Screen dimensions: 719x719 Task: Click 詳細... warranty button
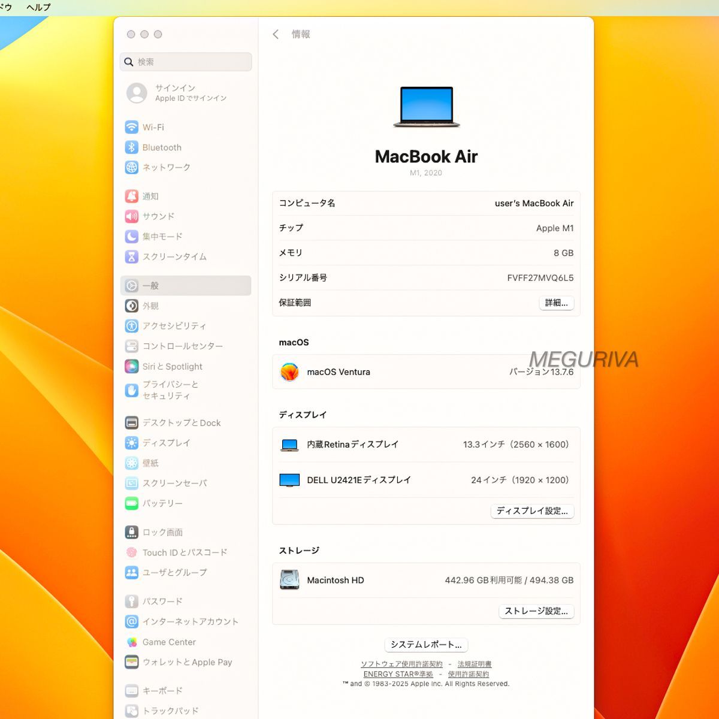[x=557, y=303]
